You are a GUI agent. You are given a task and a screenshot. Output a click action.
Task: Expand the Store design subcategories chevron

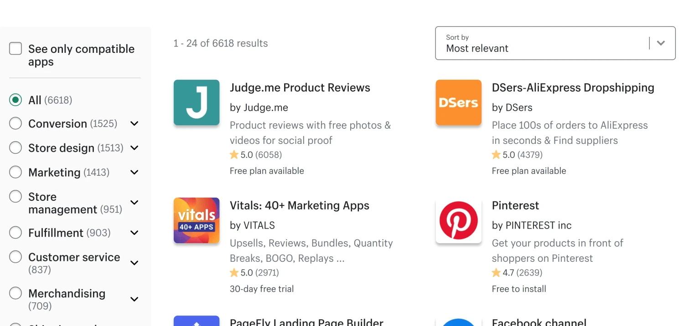[x=135, y=148]
